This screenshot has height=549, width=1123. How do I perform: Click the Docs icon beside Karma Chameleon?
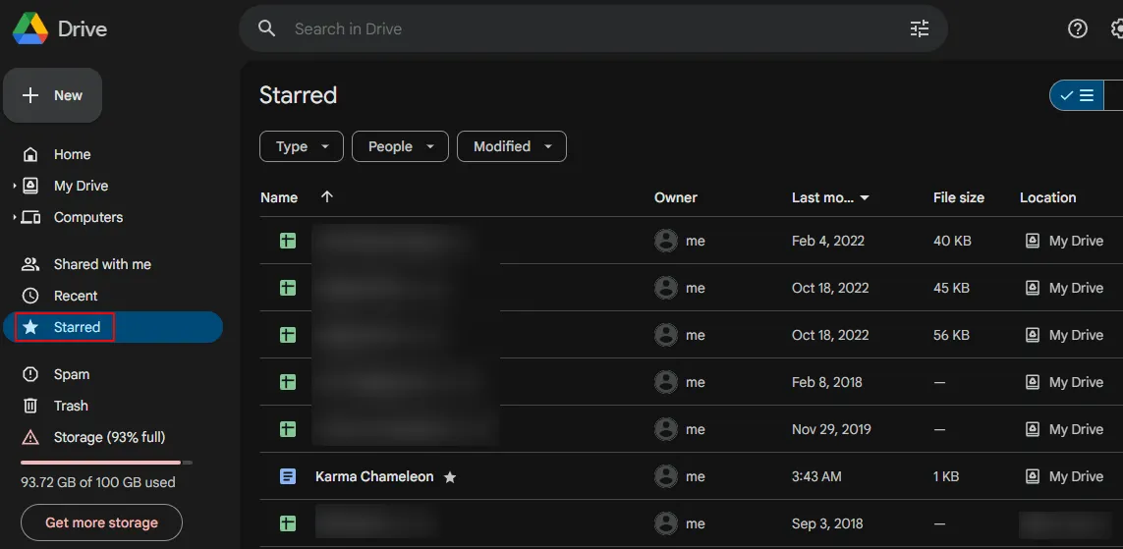point(287,476)
